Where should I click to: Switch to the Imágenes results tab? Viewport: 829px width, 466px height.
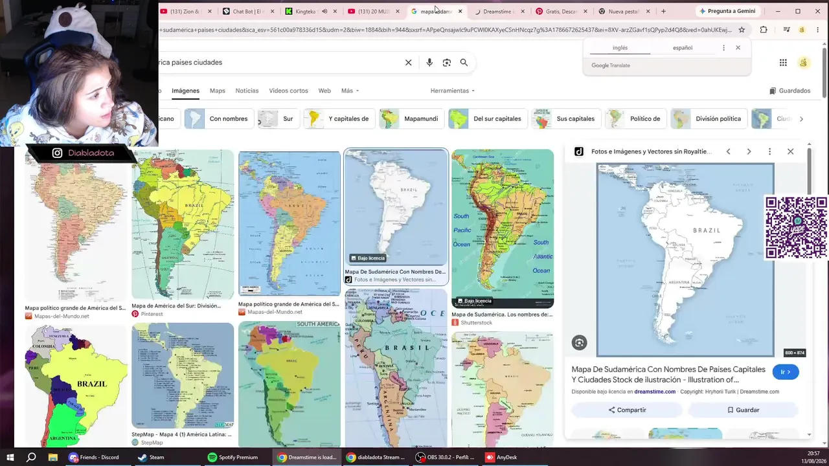(185, 91)
